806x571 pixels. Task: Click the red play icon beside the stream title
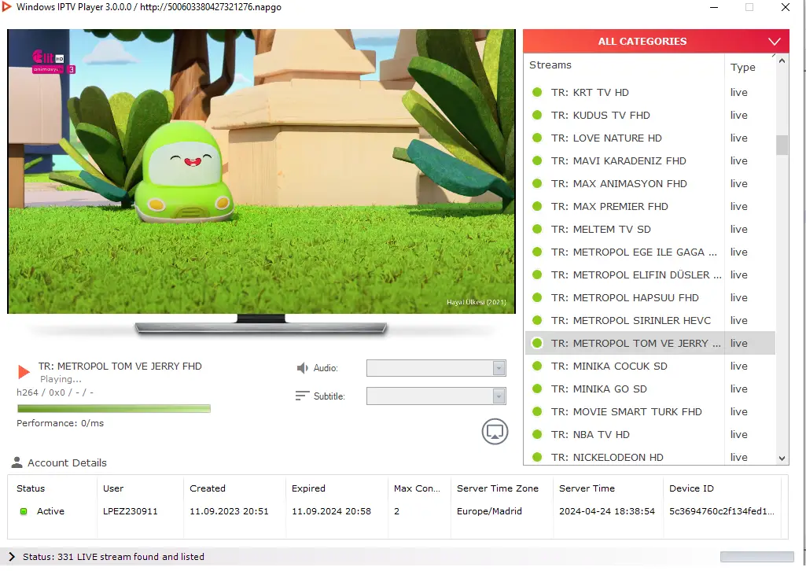24,371
